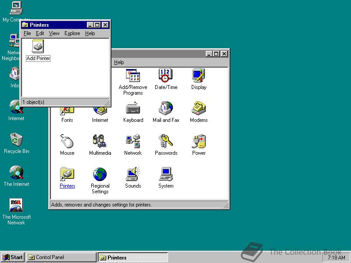Select the Mouse settings icon
The height and width of the screenshot is (263, 351).
(x=67, y=141)
